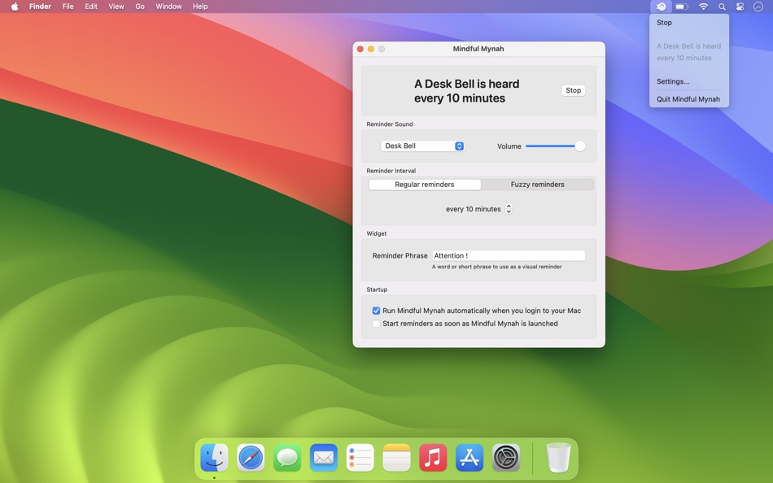
Task: Open Finder from the Dock
Action: point(215,457)
